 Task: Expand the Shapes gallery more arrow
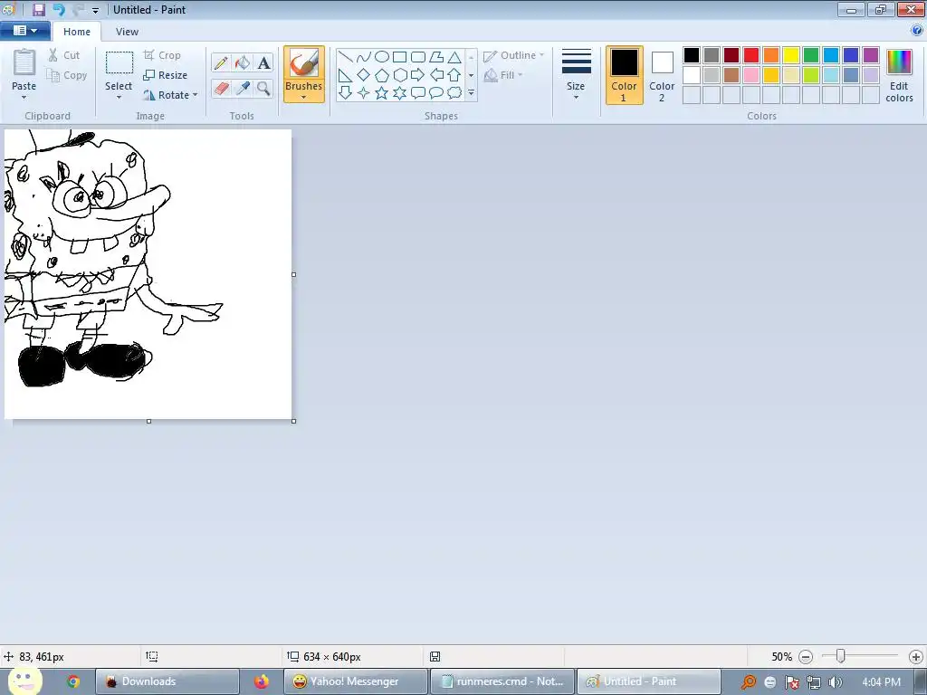pyautogui.click(x=471, y=93)
